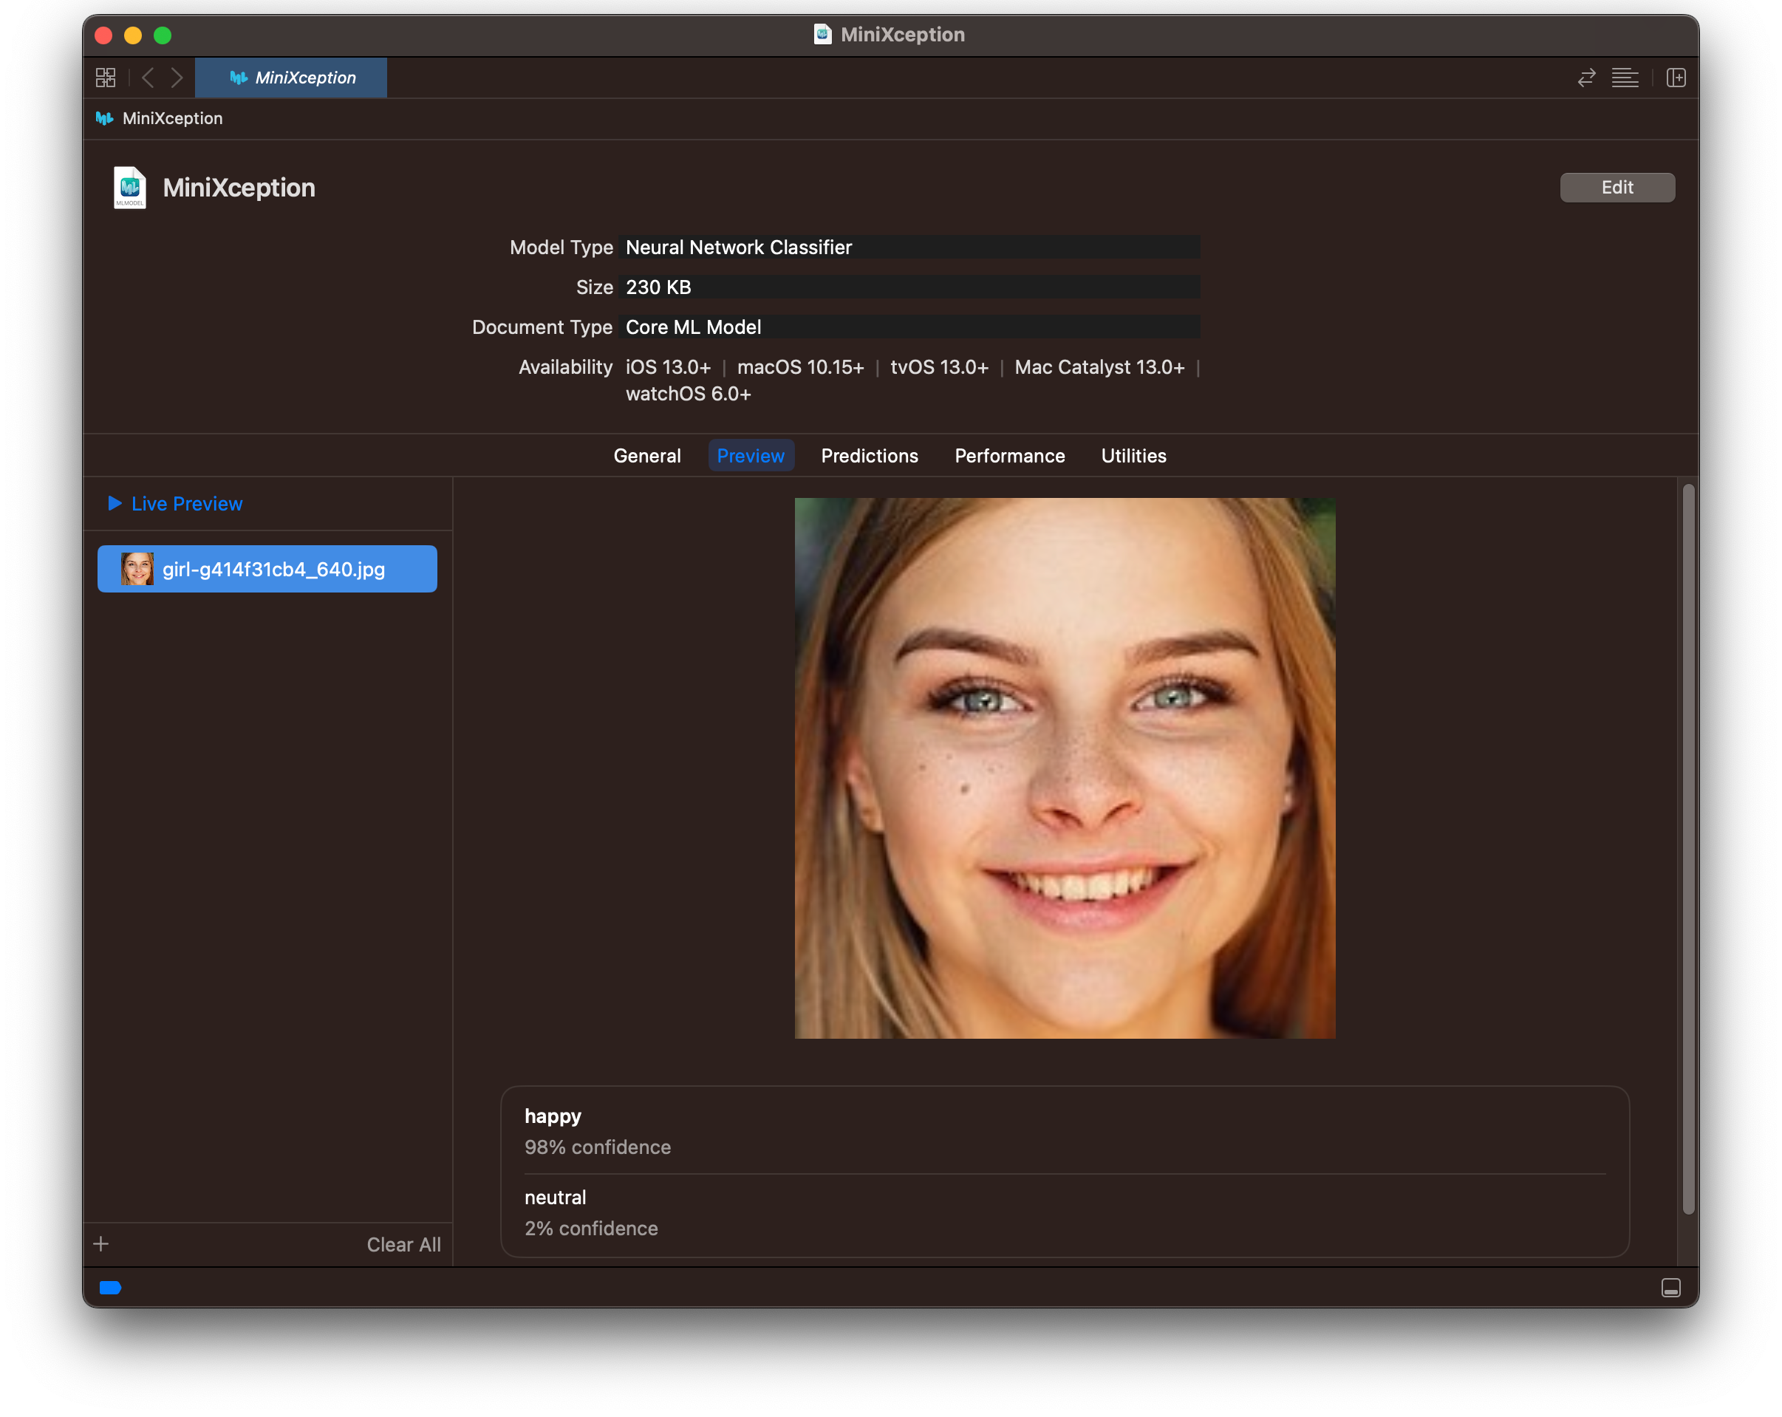Click the MiniXception mlmodel file icon
The image size is (1782, 1417).
[x=130, y=188]
